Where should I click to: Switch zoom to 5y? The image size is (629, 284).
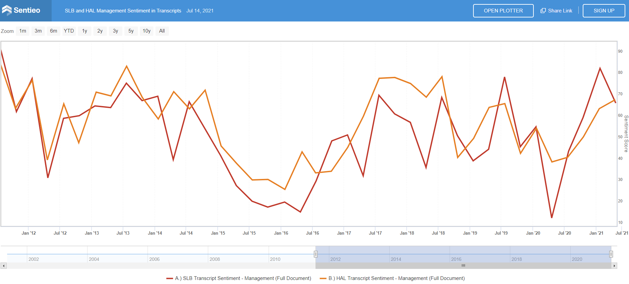131,31
